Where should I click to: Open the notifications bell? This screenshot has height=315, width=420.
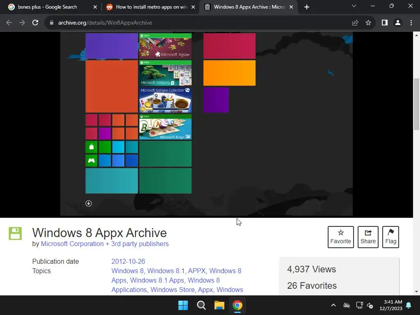(409, 305)
